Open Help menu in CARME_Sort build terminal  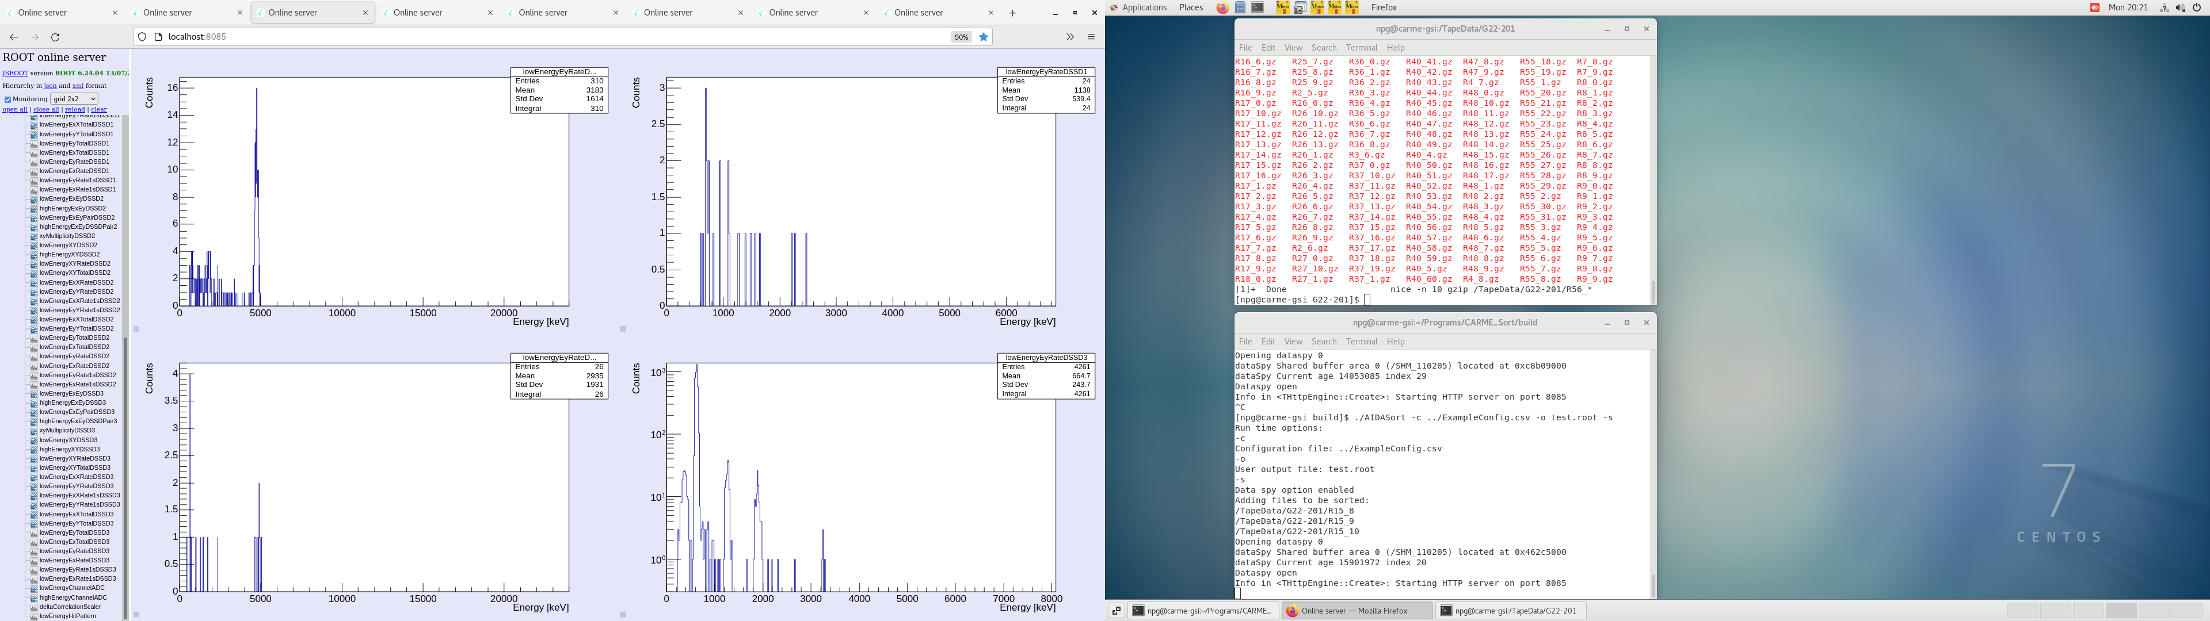(x=1396, y=342)
